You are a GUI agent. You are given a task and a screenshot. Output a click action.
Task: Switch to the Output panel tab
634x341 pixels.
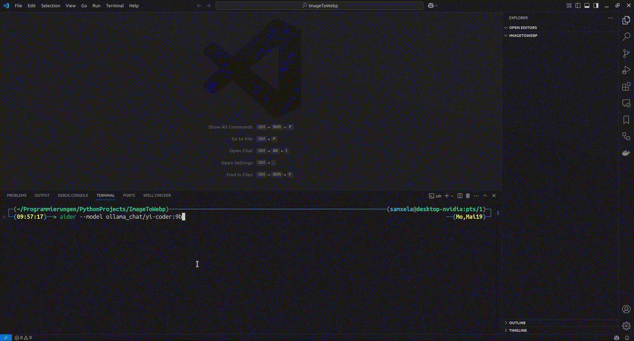pos(42,195)
